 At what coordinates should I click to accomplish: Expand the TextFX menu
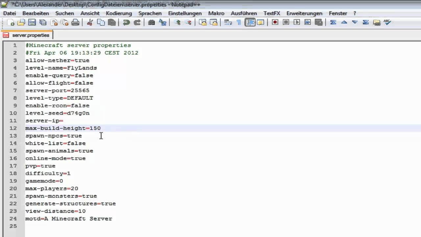(x=272, y=13)
